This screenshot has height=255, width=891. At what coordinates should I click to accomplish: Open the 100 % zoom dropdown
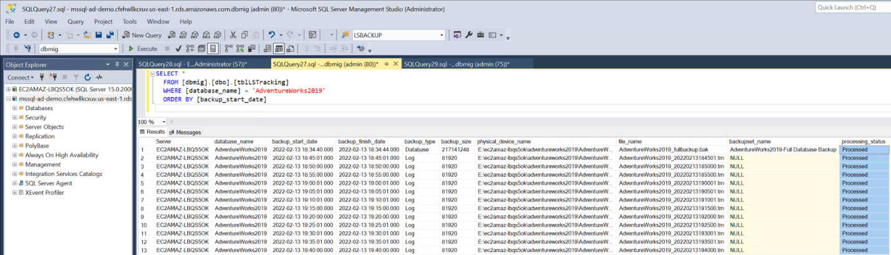pyautogui.click(x=164, y=122)
